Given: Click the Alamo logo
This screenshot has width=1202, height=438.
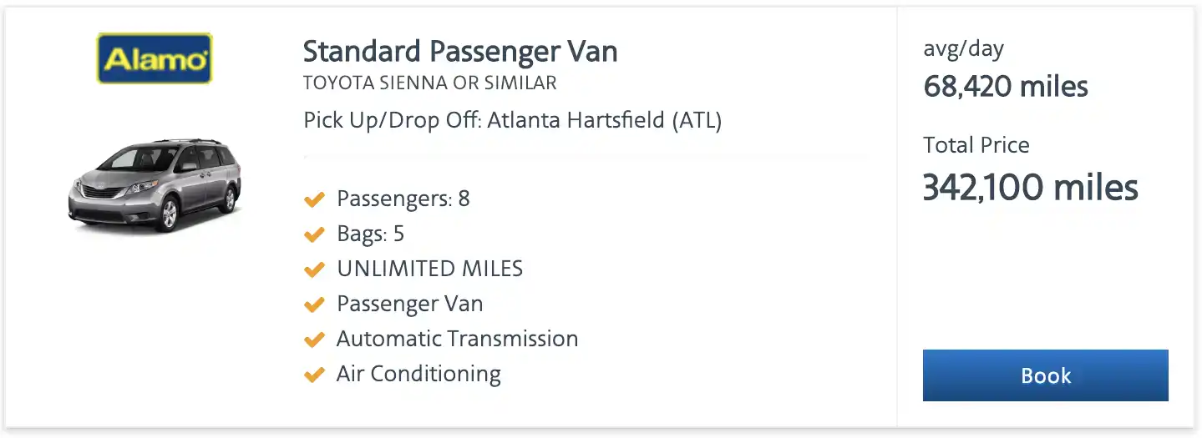Looking at the screenshot, I should (155, 58).
